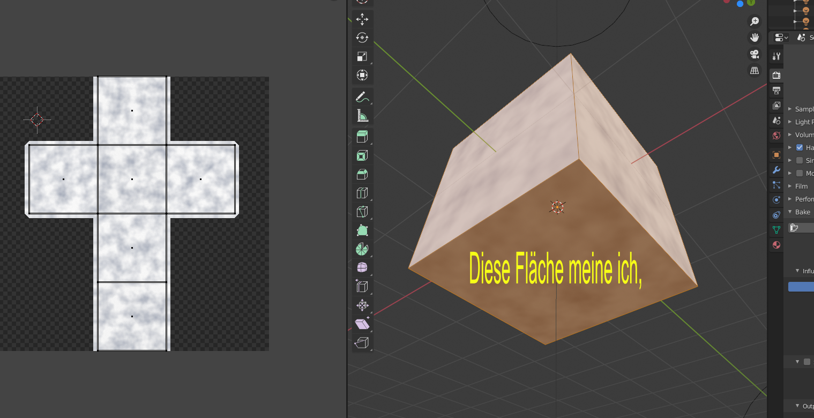
Task: Open the Render properties tab
Action: click(776, 76)
